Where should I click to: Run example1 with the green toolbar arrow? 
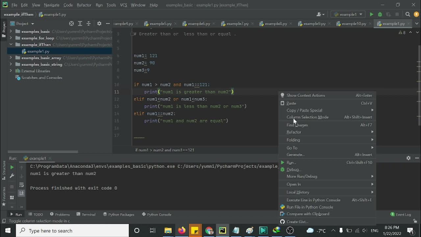click(x=371, y=14)
